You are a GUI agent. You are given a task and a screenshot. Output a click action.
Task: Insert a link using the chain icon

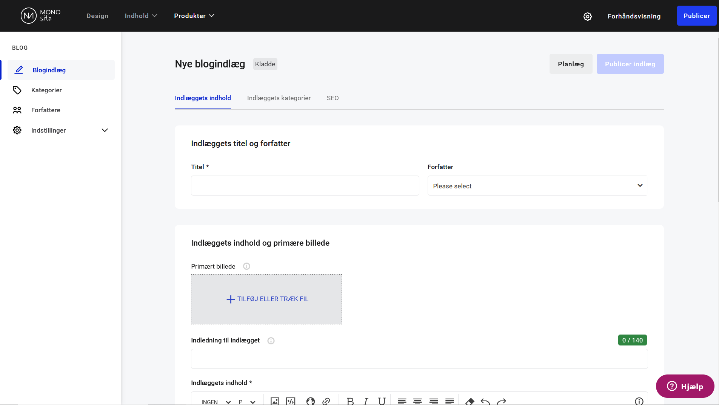pos(326,401)
